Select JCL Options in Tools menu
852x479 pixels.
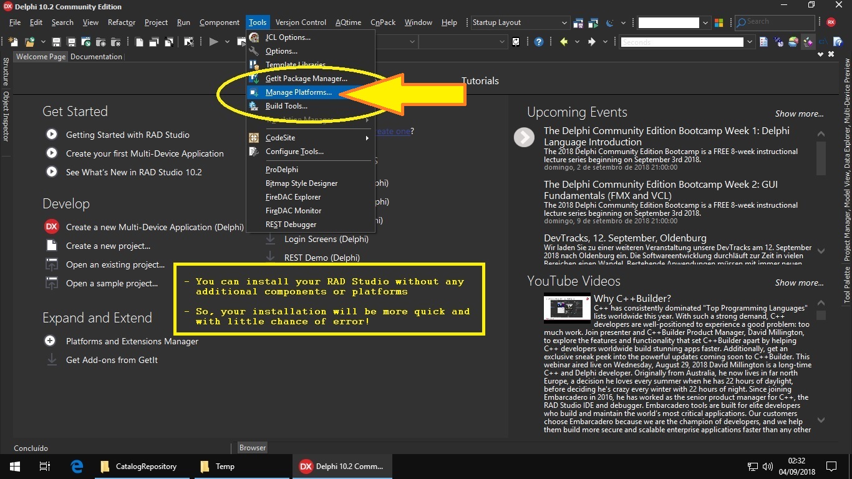tap(311, 37)
